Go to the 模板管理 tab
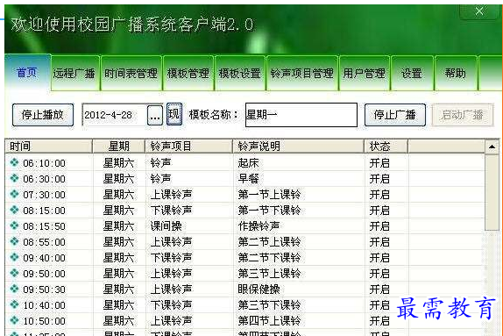Screen dimensions: 503x336 pos(188,73)
